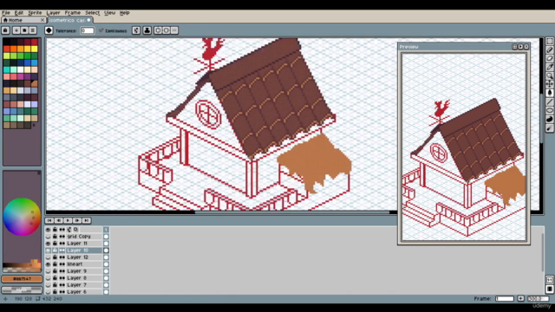555x312 pixels.
Task: Select the Paint Bucket tool
Action: (x=549, y=93)
